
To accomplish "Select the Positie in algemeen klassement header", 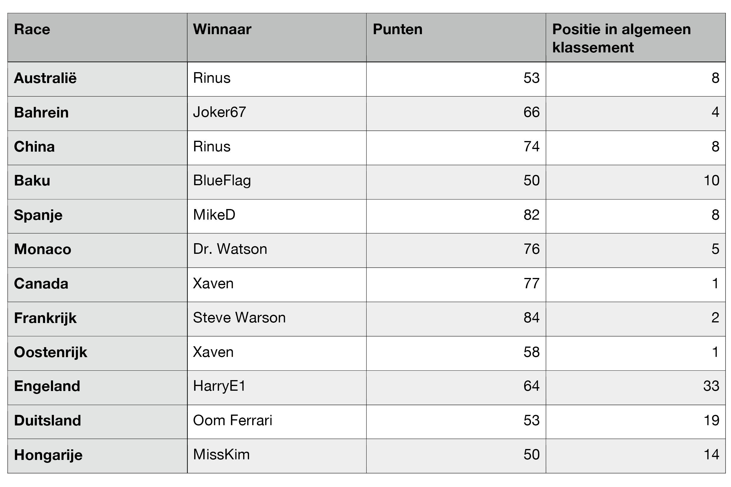I will pos(636,38).
